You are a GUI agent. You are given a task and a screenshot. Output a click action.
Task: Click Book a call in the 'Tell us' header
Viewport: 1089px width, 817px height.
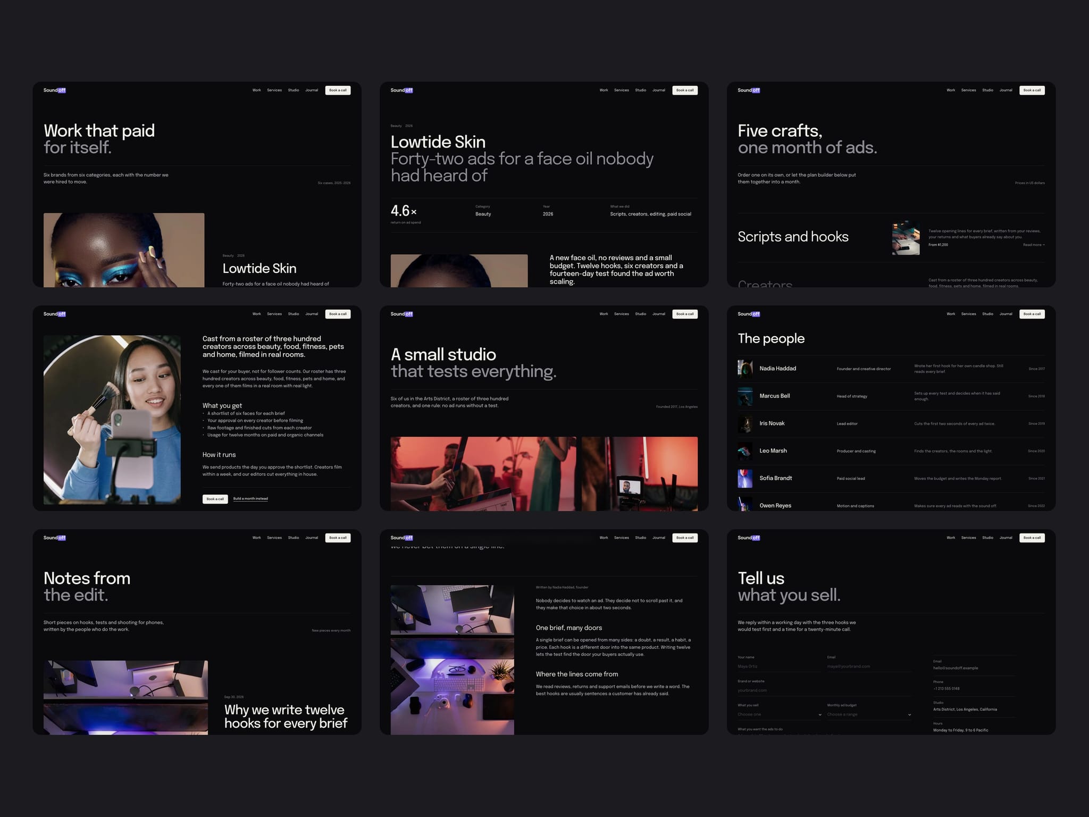1032,538
